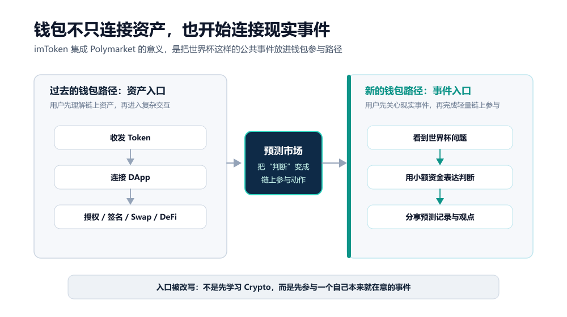Click the gray arrow below '收发 Token'
Screen dimensions: 567x317
[130, 157]
